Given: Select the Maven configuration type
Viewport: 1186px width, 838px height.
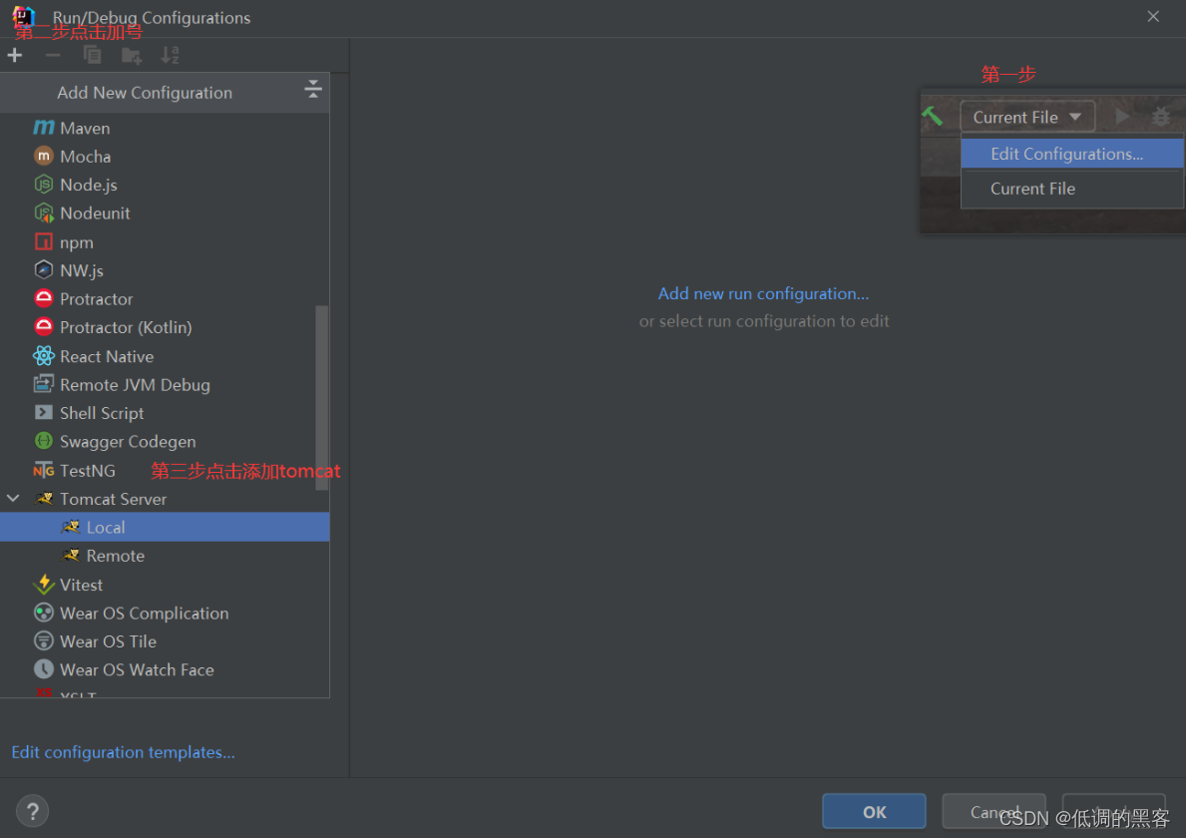Looking at the screenshot, I should point(165,128).
